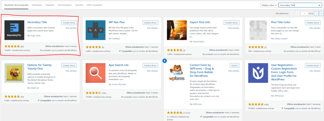This screenshot has height=121, width=324.
Task: Click author link WPForms
Action: [198, 104]
